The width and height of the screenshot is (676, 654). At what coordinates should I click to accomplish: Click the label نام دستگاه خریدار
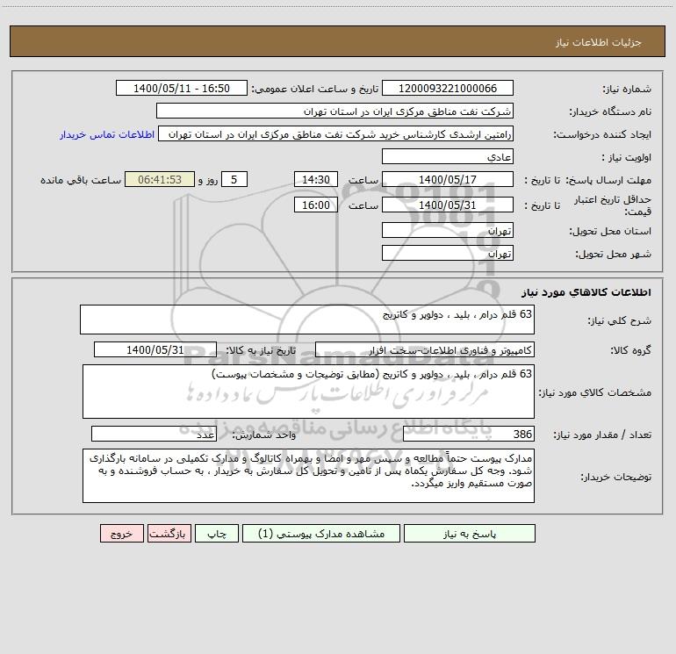[610, 111]
